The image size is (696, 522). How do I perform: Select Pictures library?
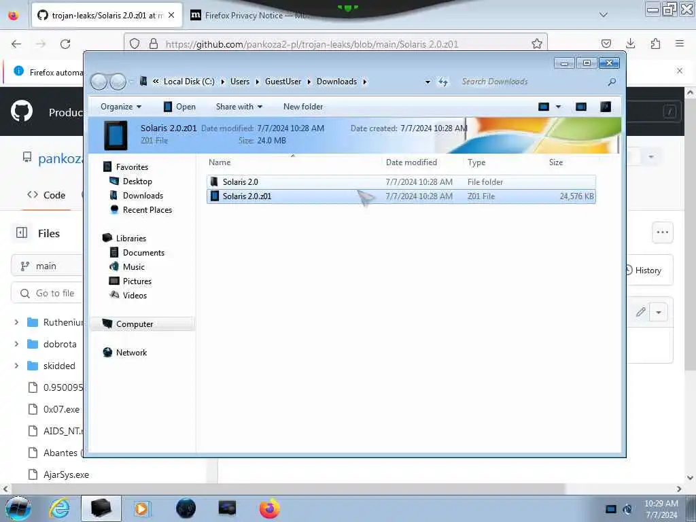(x=137, y=281)
